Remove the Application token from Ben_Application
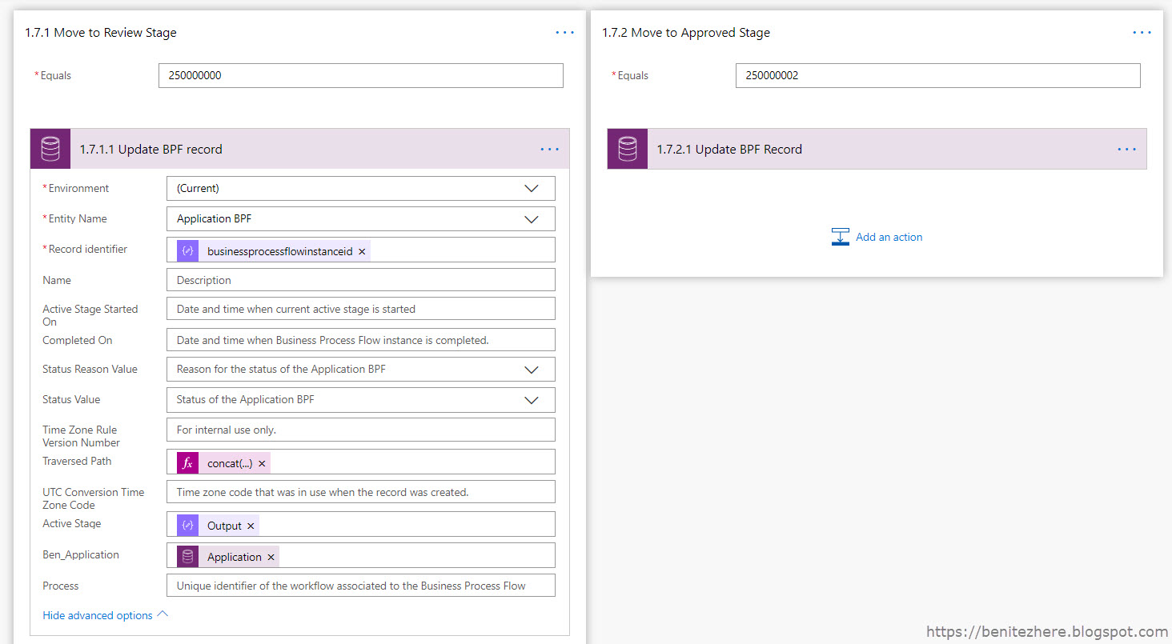1172x644 pixels. [x=271, y=556]
